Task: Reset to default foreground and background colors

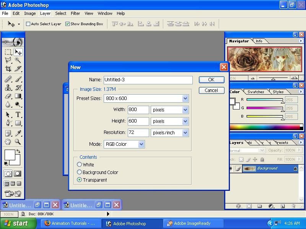Action: click(6, 164)
